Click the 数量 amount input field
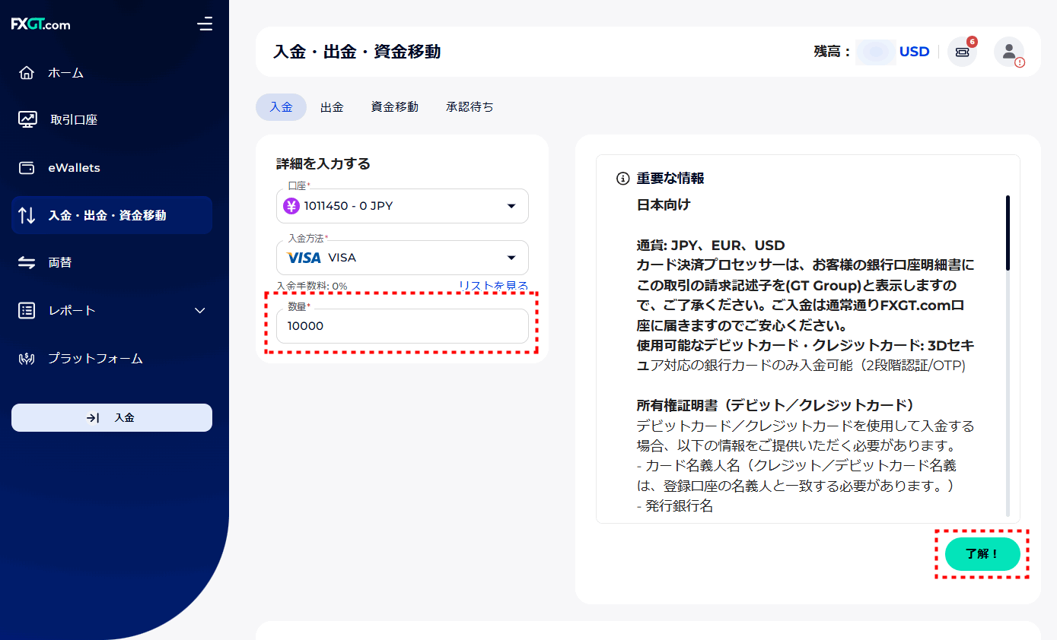Image resolution: width=1057 pixels, height=640 pixels. (403, 326)
